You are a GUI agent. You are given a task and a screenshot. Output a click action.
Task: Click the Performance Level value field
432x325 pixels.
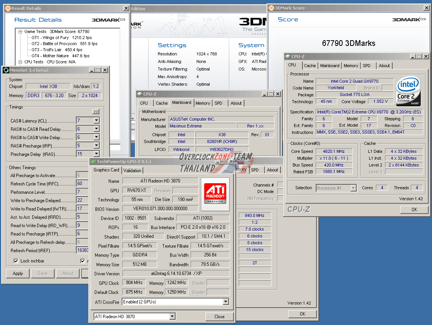[82, 192]
